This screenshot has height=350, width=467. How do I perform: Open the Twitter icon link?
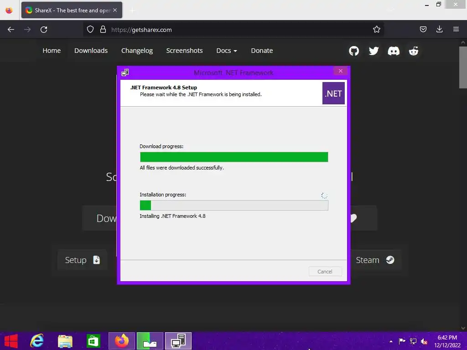(x=374, y=51)
